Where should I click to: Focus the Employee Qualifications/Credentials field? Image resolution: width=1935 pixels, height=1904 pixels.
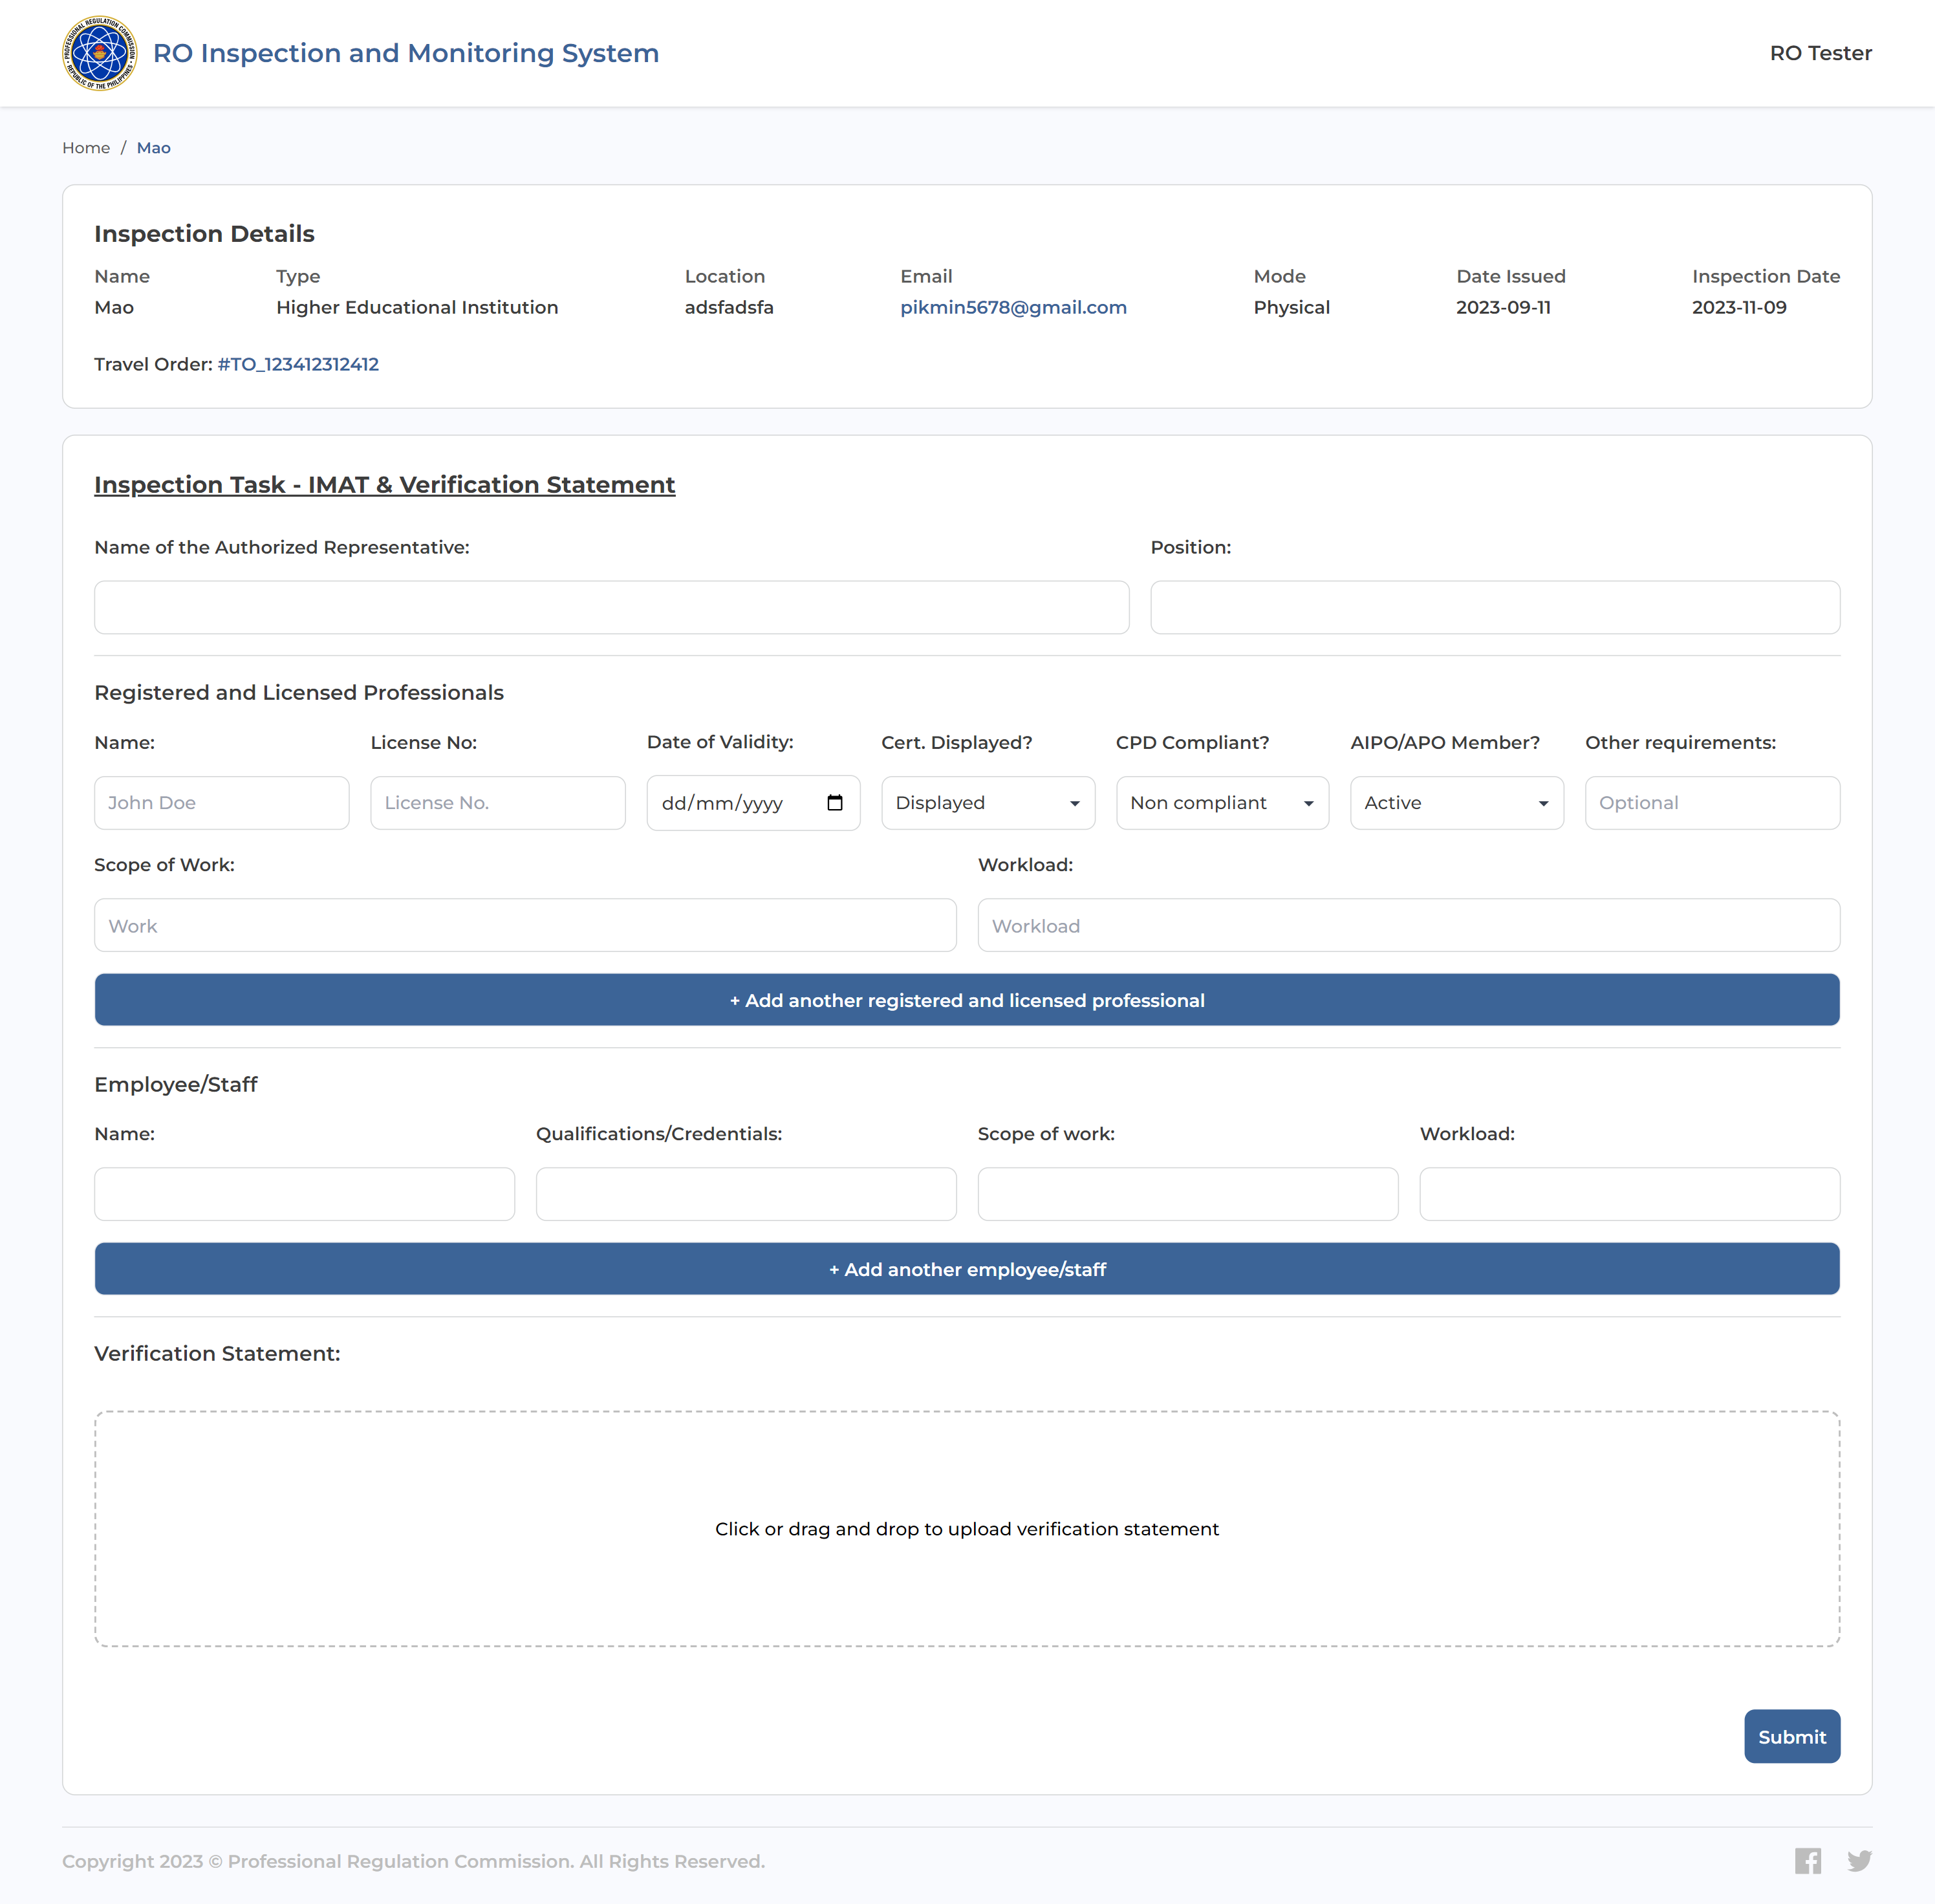[745, 1194]
